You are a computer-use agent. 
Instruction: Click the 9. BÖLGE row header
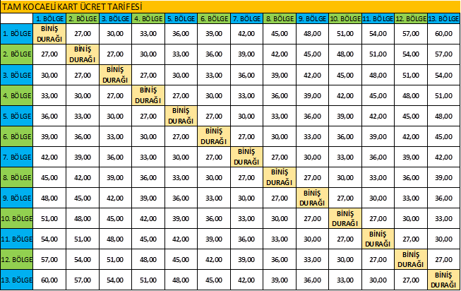[16, 198]
